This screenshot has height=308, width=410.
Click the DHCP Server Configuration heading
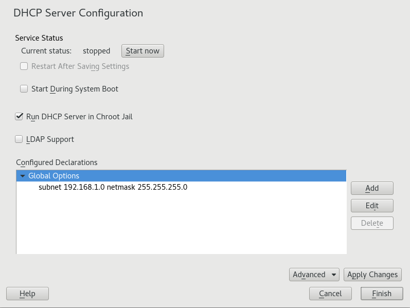[78, 13]
